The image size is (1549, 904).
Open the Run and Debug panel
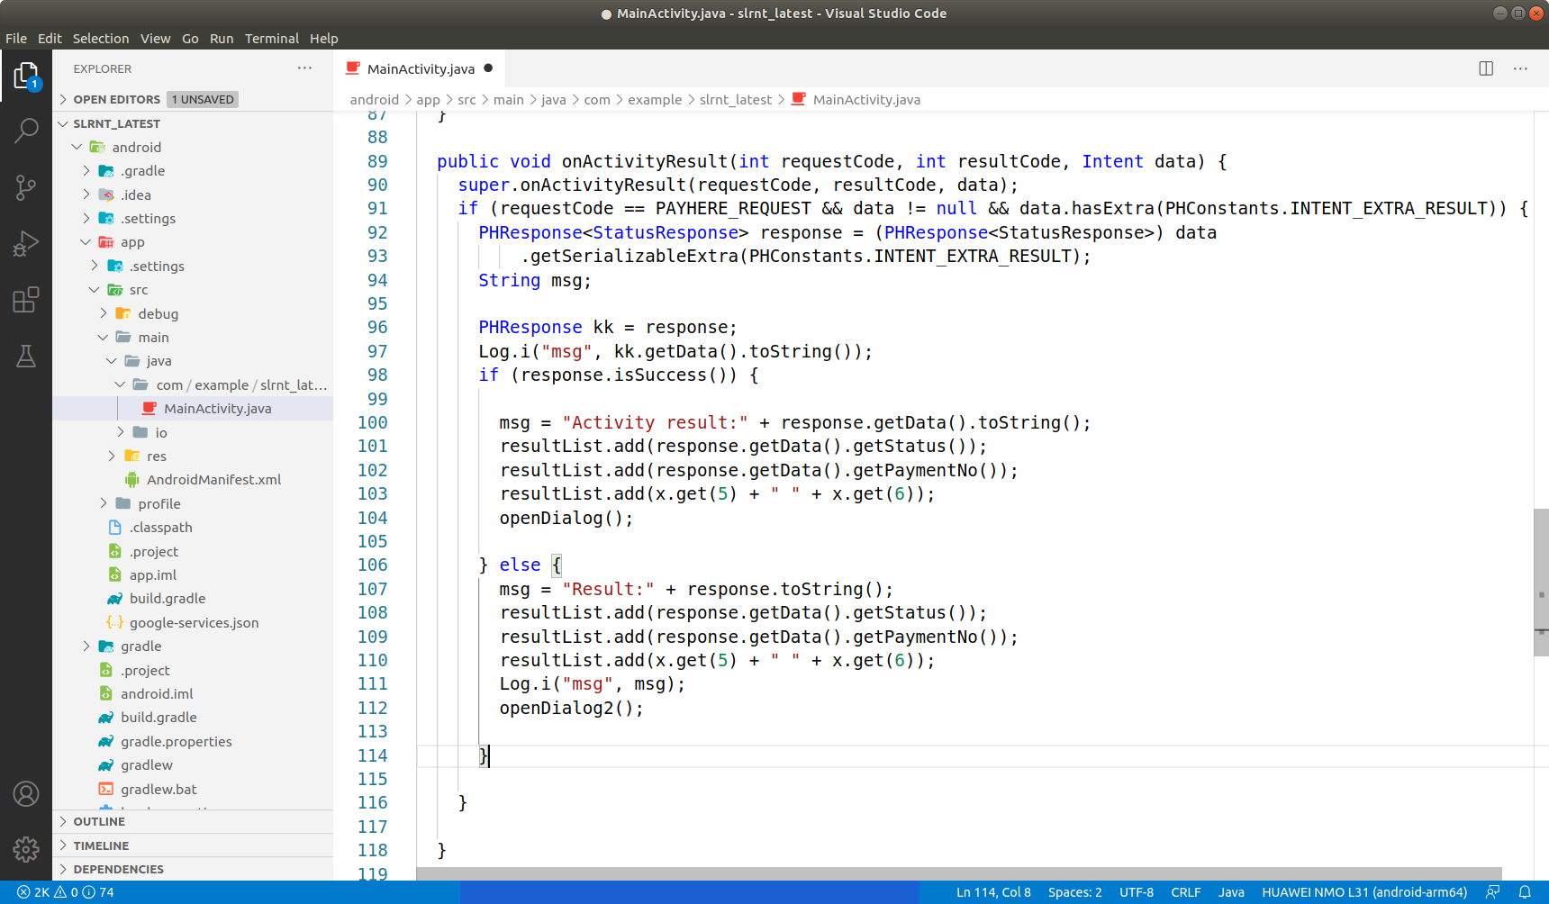point(26,243)
